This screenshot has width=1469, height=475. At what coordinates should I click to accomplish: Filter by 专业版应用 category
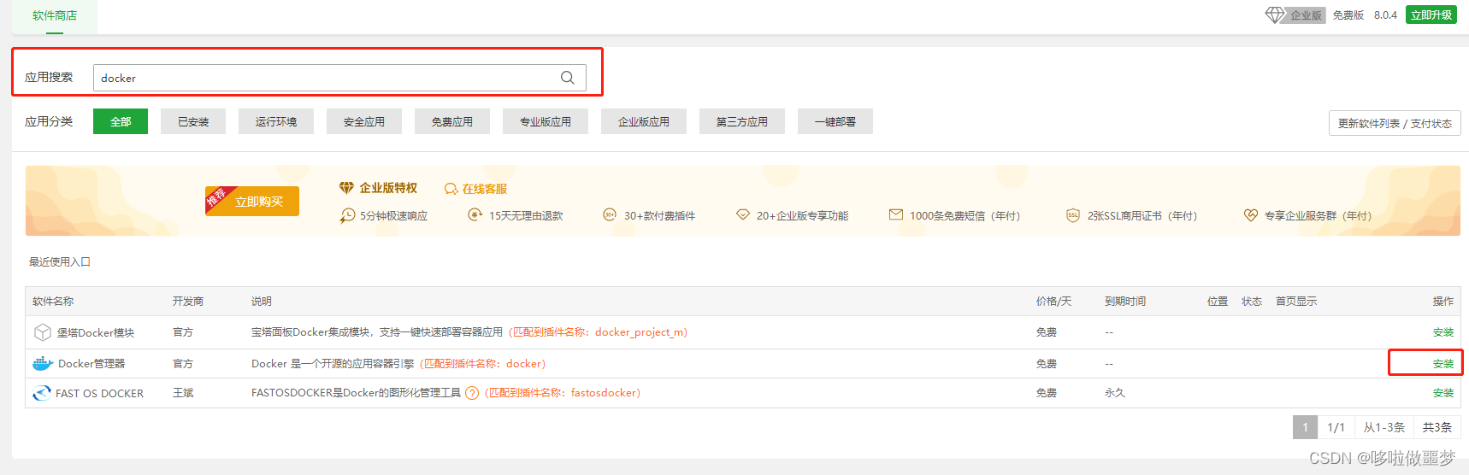[x=546, y=121]
